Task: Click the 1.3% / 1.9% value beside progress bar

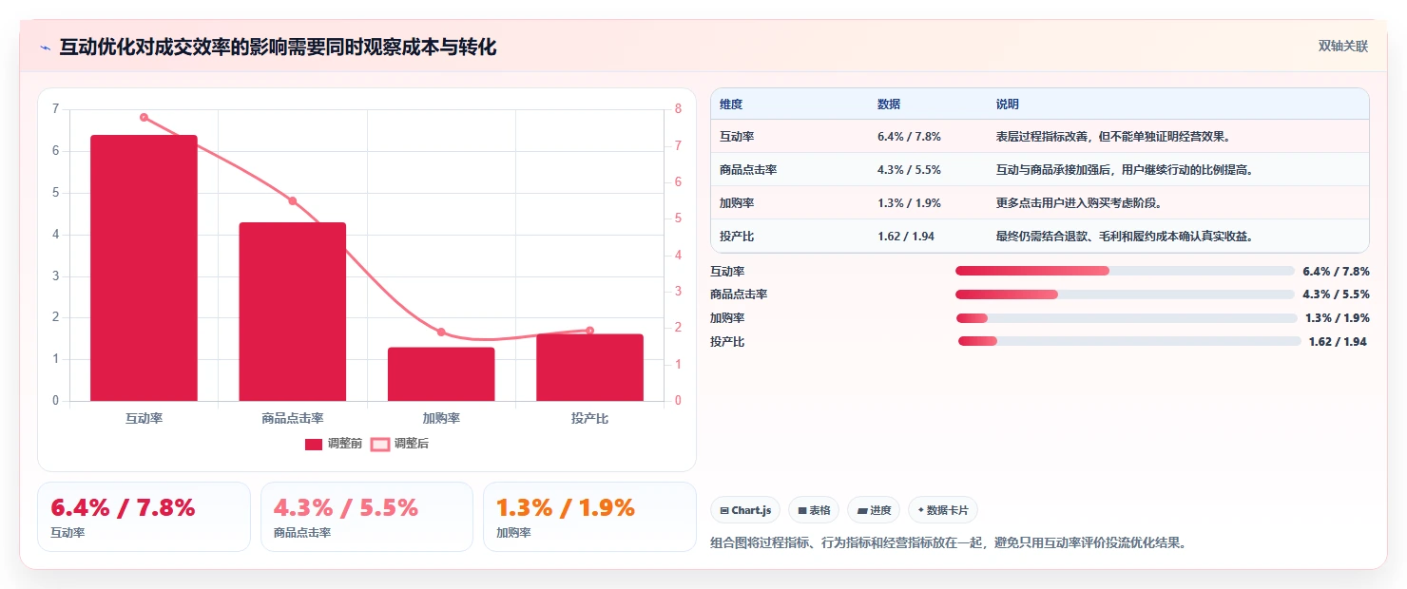Action: click(x=1338, y=318)
